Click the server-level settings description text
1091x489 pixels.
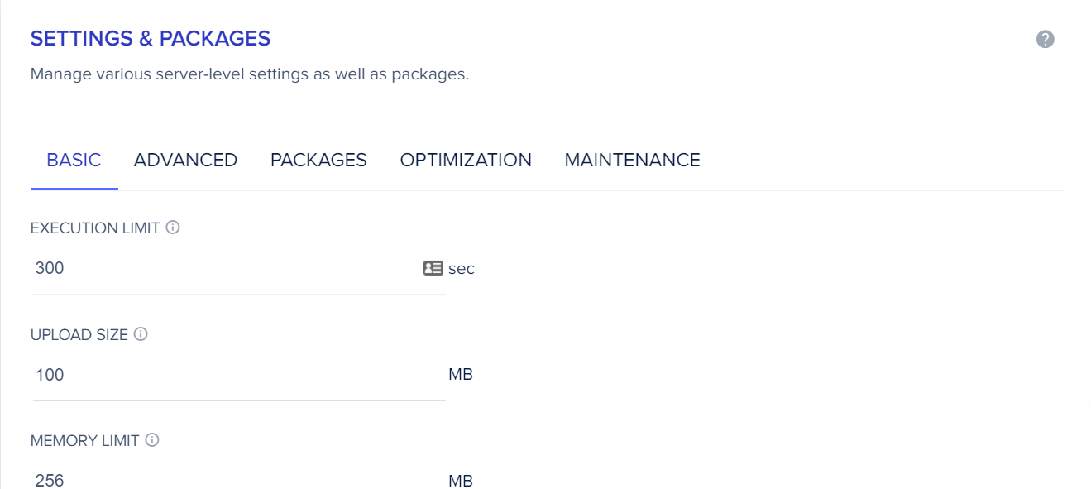(x=250, y=74)
